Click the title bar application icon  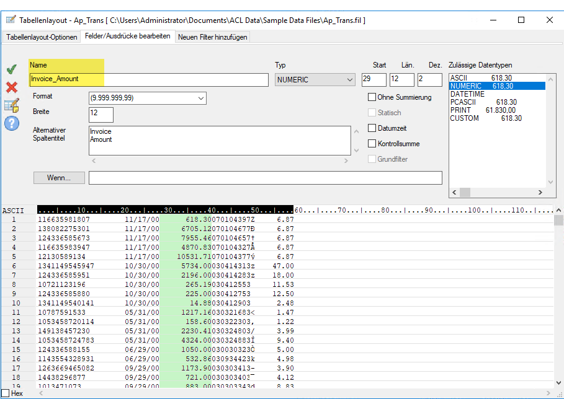point(10,20)
